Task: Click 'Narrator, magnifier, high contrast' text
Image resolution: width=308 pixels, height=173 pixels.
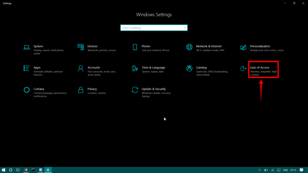Action: (263, 73)
